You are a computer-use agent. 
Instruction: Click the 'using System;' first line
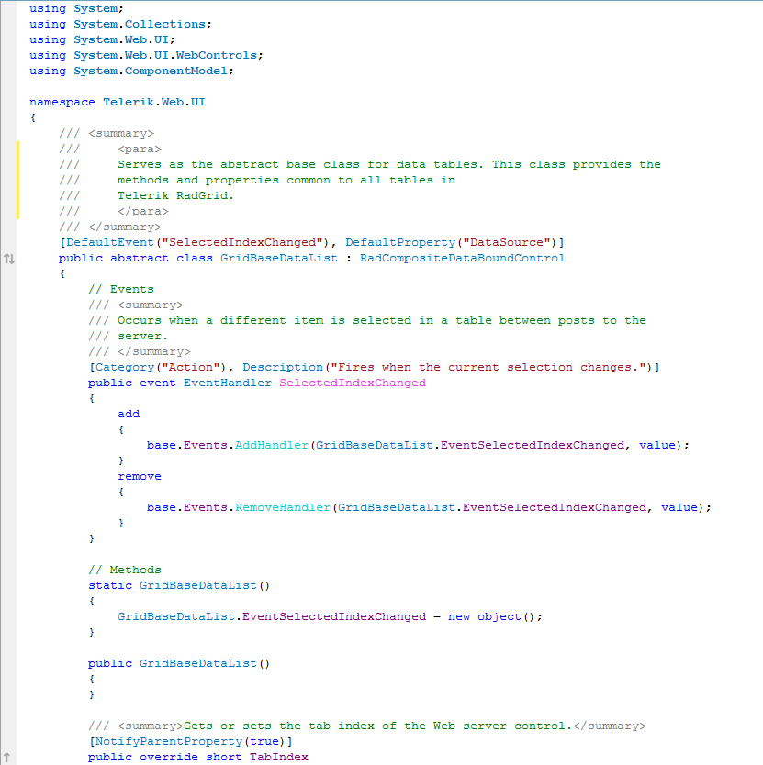[76, 9]
